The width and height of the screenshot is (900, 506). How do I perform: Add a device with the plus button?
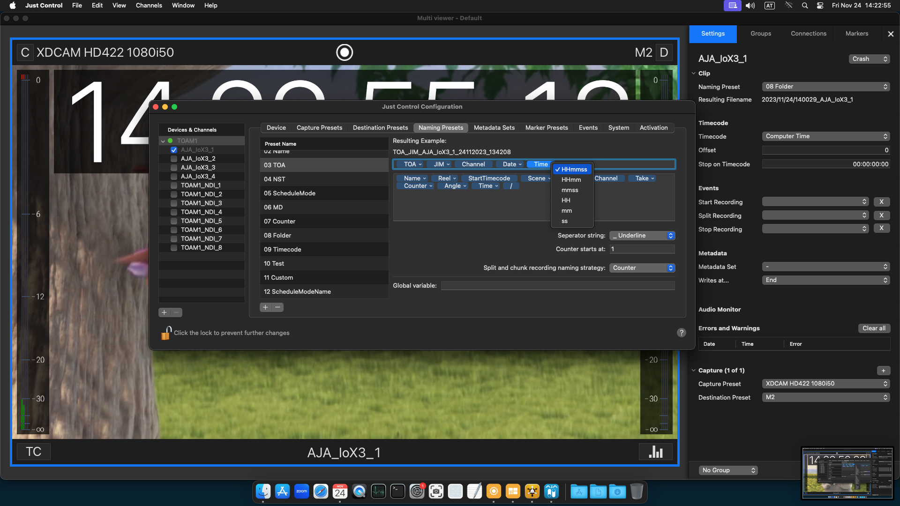164,313
